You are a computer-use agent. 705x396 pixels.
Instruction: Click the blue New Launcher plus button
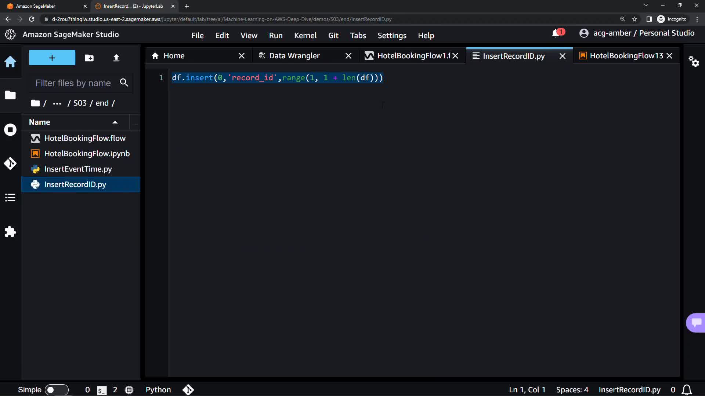52,58
